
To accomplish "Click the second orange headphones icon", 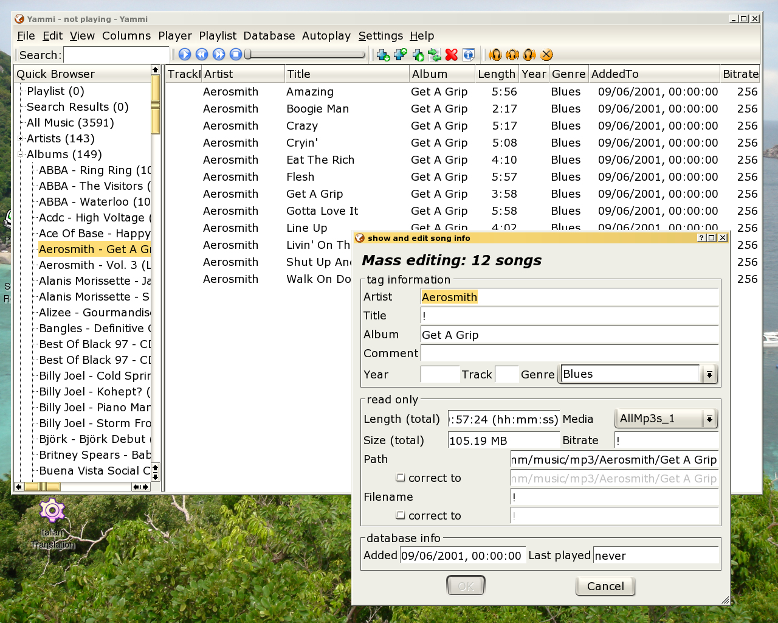I will coord(512,55).
